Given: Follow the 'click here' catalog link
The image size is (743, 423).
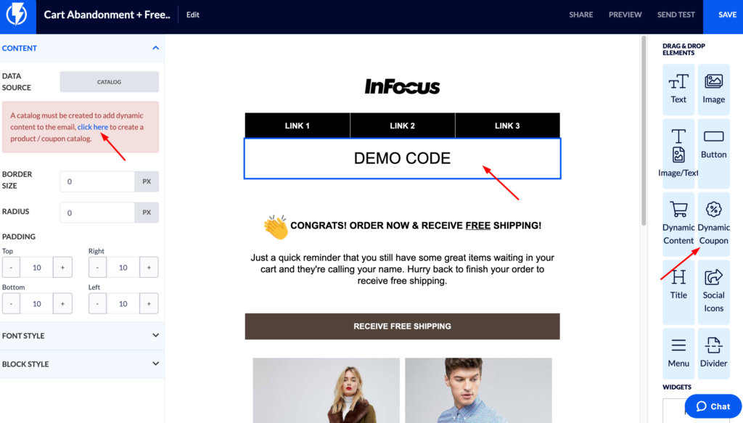Looking at the screenshot, I should click(92, 127).
